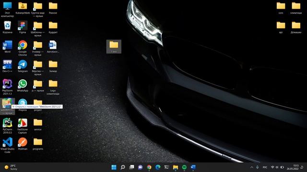This screenshot has height=172, width=307.
Task: Open the Recycle Bin icon
Action: click(8, 27)
